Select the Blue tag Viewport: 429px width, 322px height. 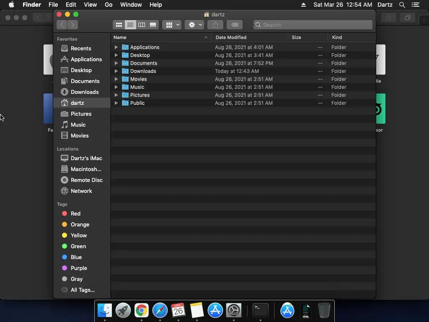point(82,257)
